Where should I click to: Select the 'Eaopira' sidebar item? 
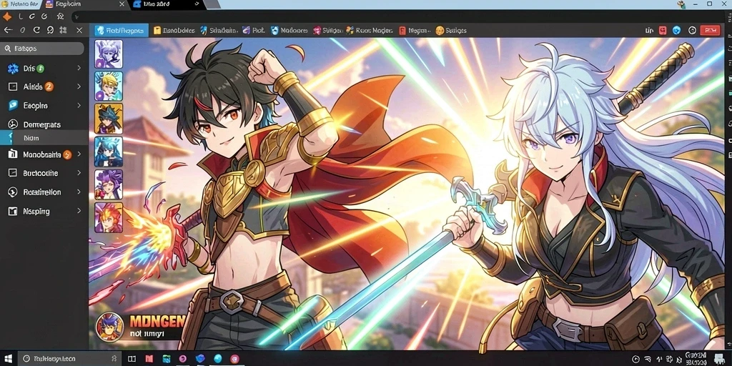pyautogui.click(x=44, y=106)
